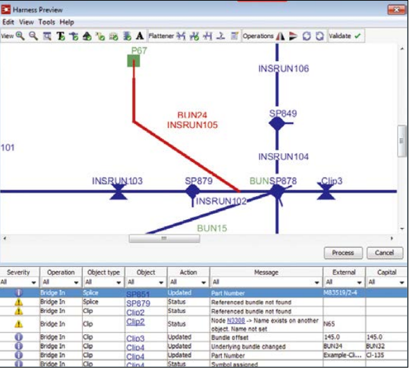This screenshot has height=369, width=409.
Task: Open the Tools menu
Action: click(46, 22)
